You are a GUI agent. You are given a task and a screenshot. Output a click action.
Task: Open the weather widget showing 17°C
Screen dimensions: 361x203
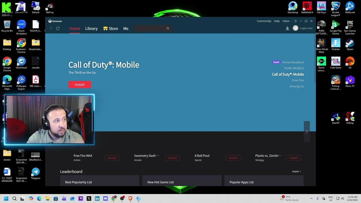pos(290,198)
